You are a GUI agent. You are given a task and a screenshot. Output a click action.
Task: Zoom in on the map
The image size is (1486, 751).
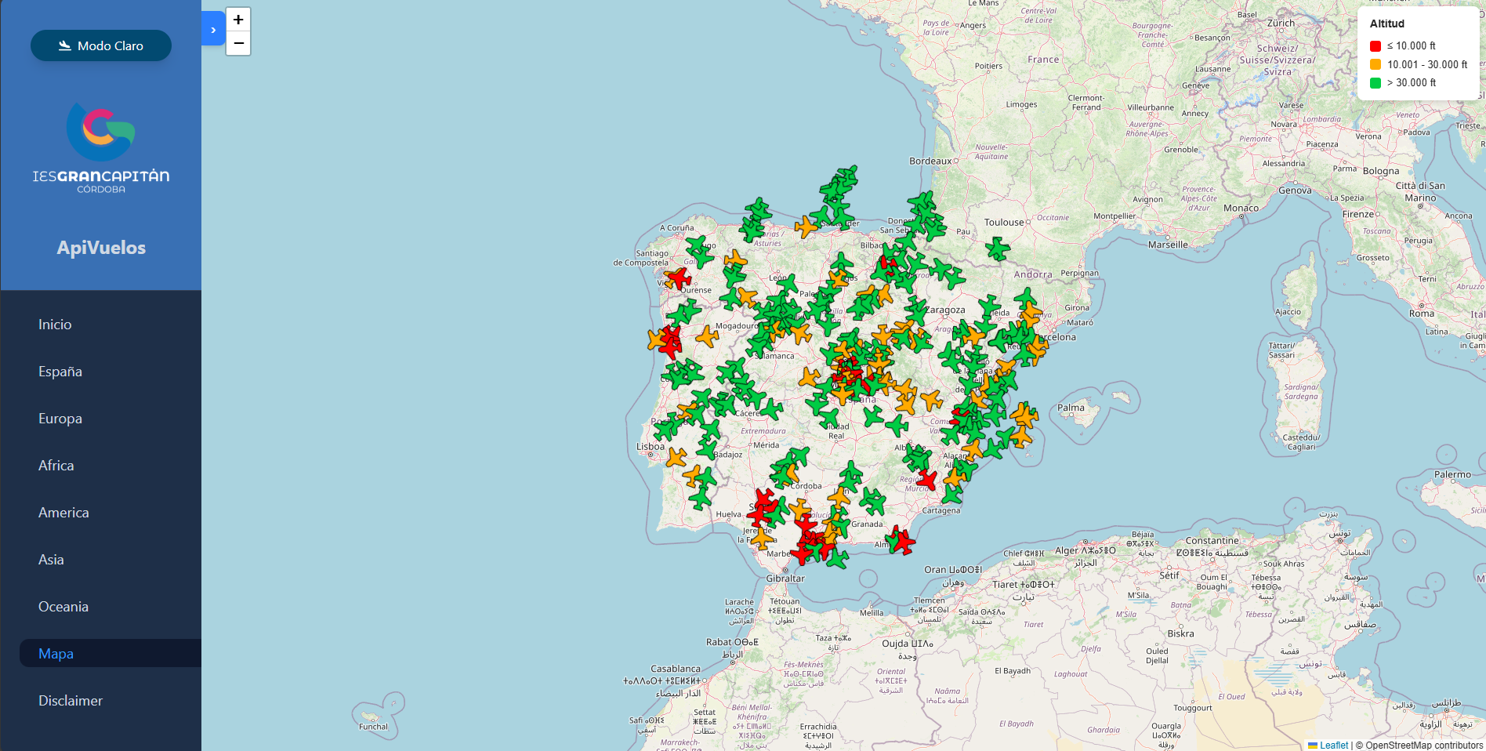[238, 20]
